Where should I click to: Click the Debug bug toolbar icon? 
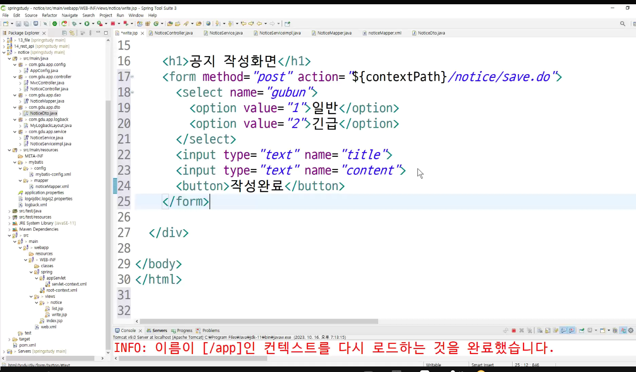(x=74, y=23)
